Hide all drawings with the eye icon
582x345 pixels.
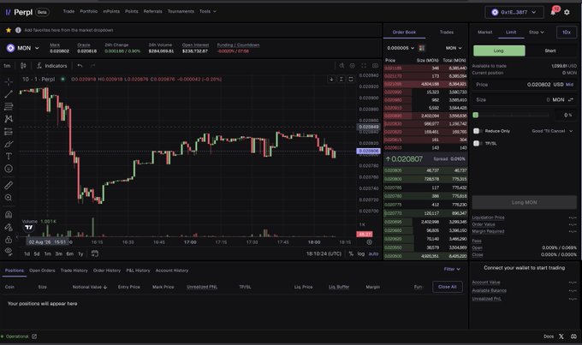[x=9, y=252]
